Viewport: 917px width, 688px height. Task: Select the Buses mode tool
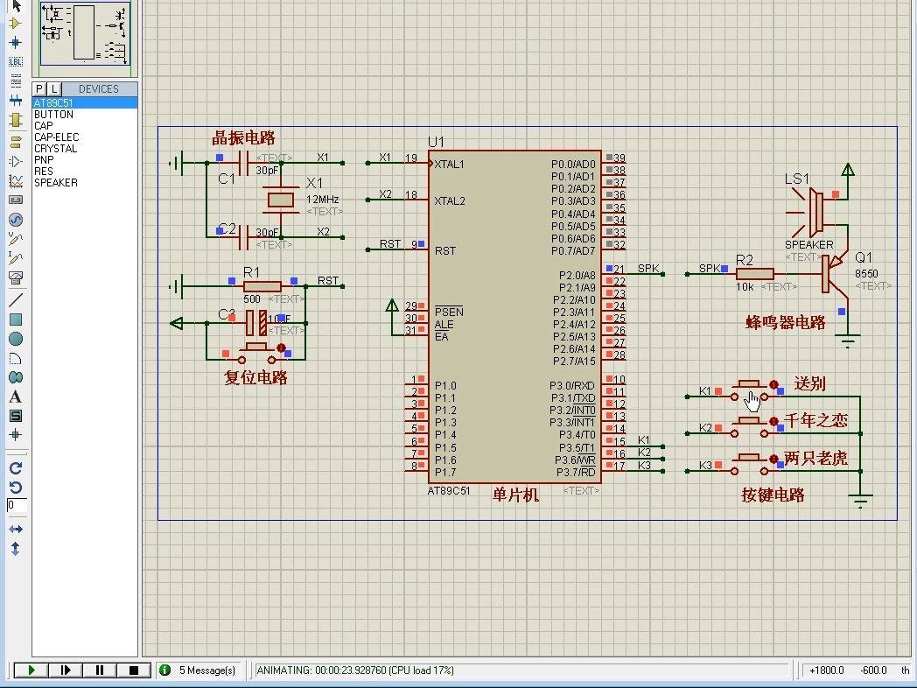pyautogui.click(x=15, y=101)
